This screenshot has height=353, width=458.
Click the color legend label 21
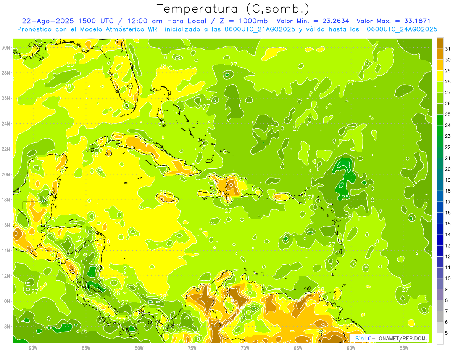click(448, 158)
